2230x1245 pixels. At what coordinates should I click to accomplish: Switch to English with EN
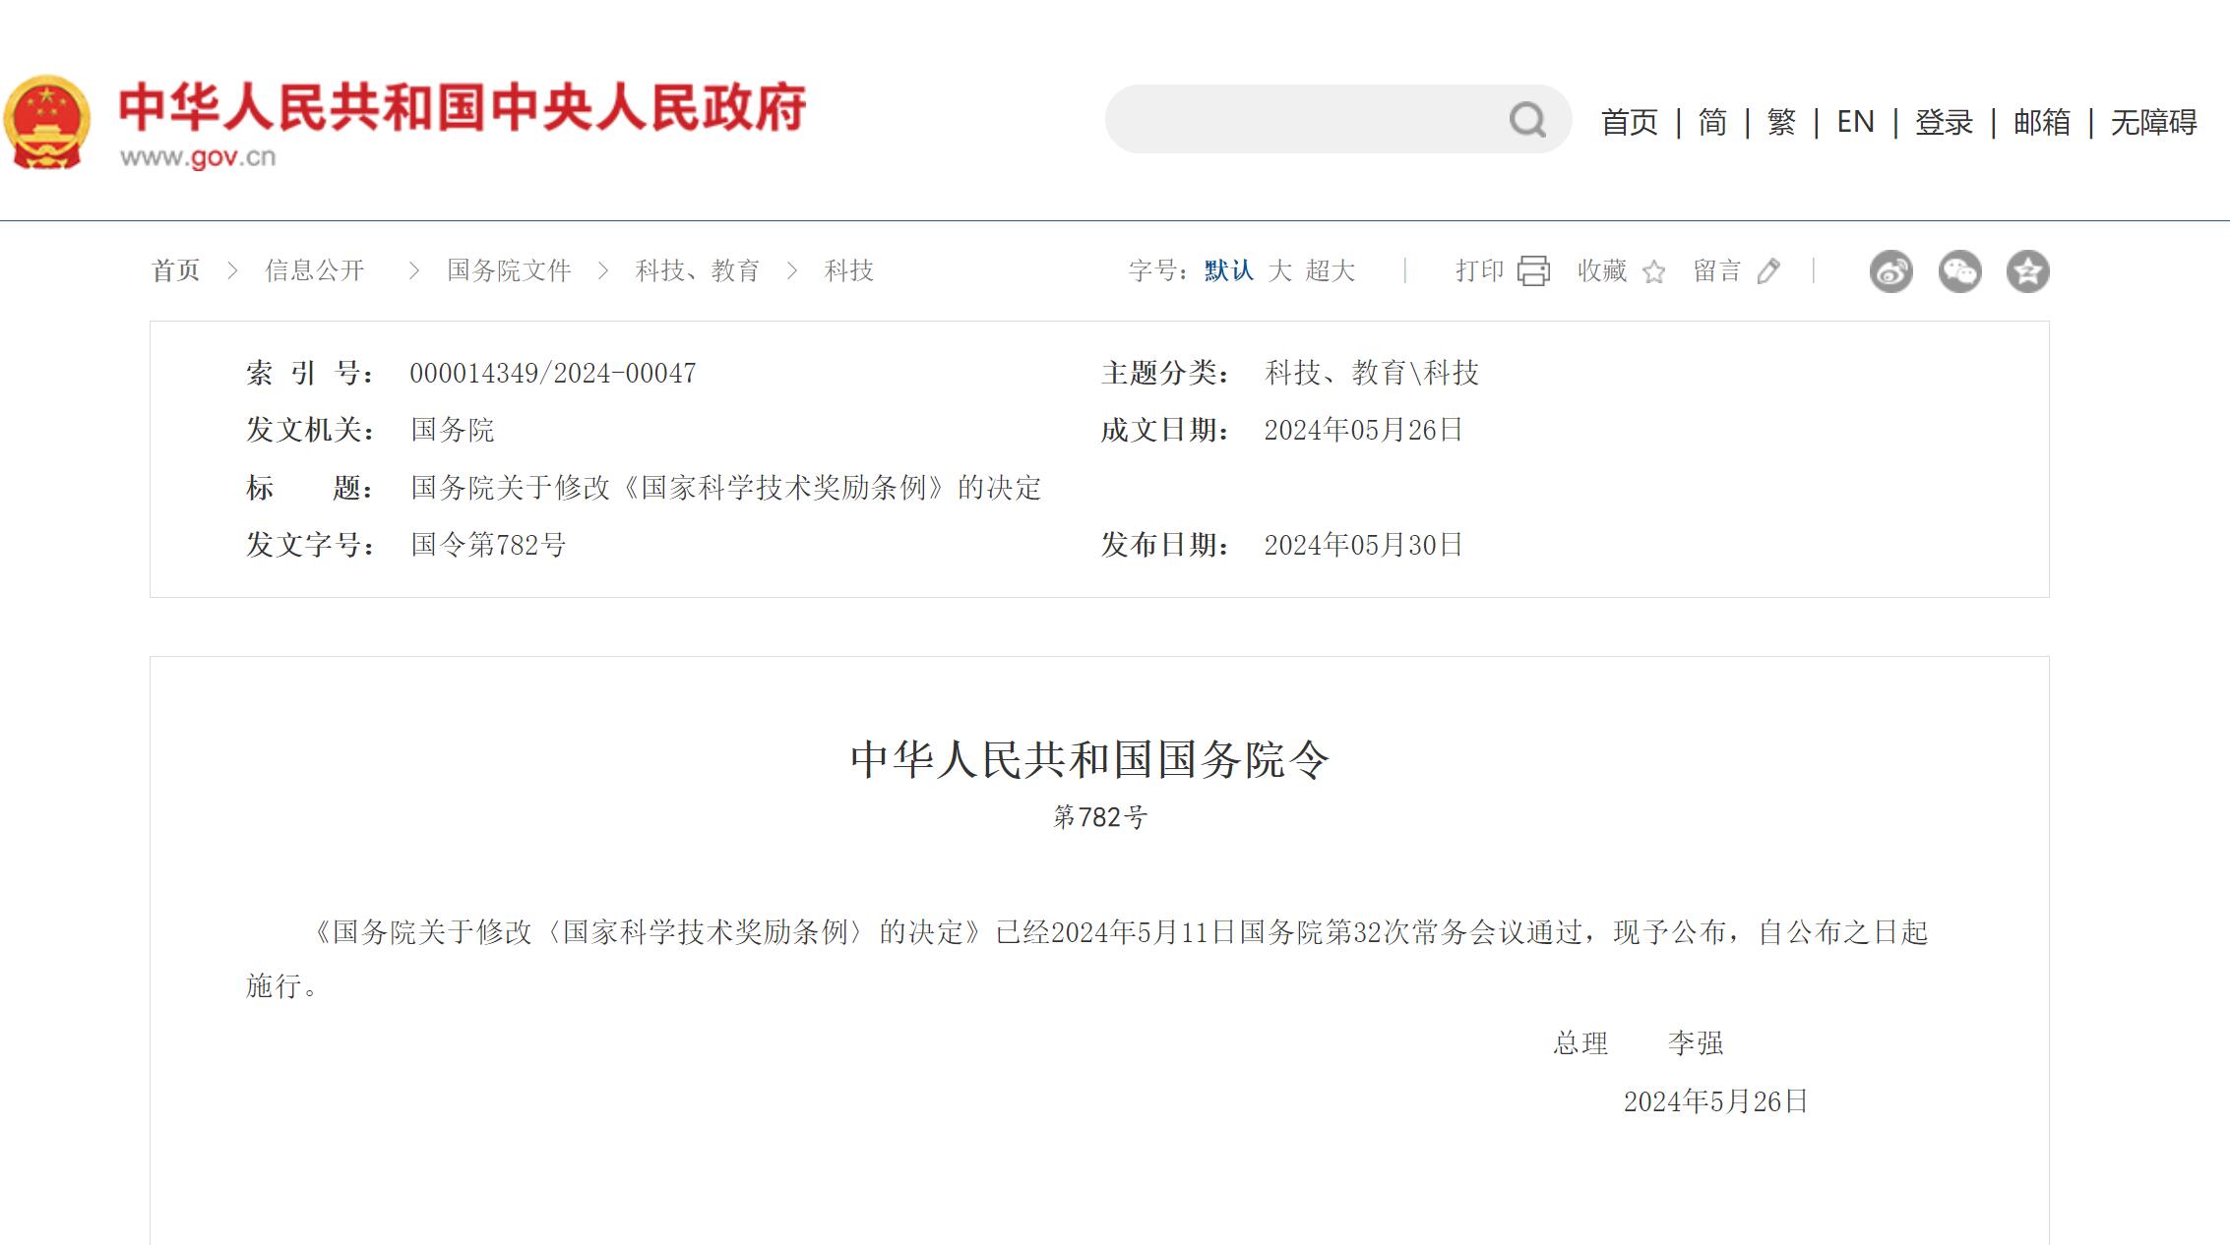click(x=1855, y=122)
